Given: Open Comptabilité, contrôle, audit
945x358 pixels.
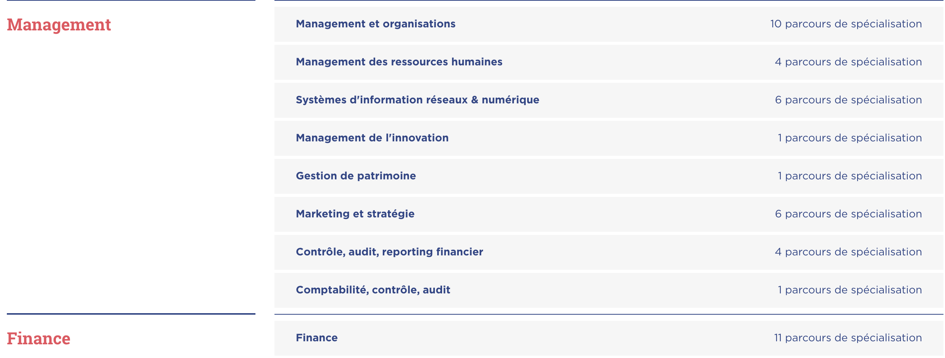Looking at the screenshot, I should pyautogui.click(x=373, y=290).
